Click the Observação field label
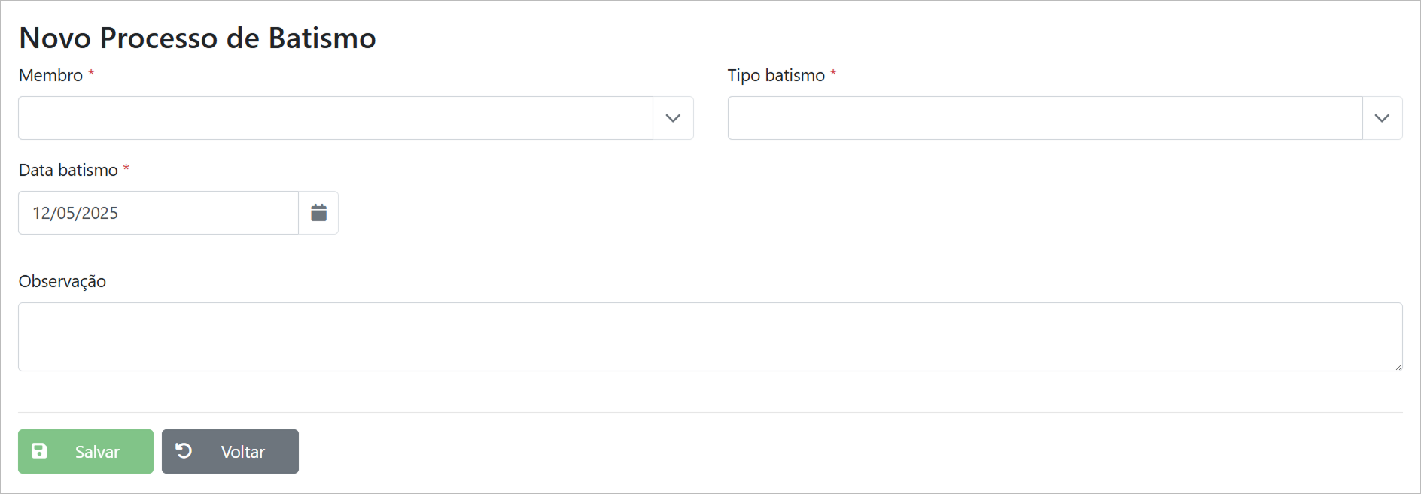 click(x=62, y=281)
